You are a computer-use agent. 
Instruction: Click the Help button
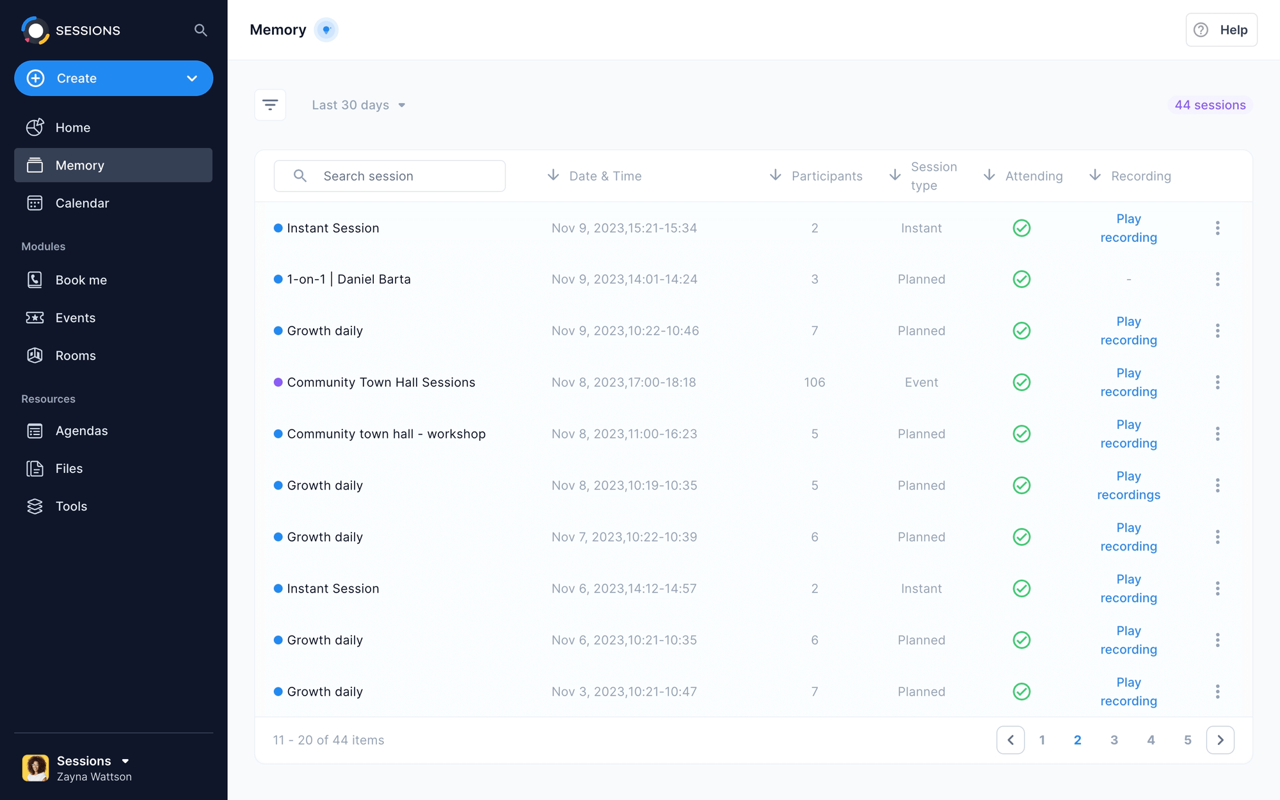[x=1221, y=30]
